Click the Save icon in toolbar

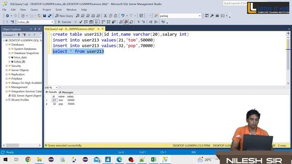click(x=45, y=16)
